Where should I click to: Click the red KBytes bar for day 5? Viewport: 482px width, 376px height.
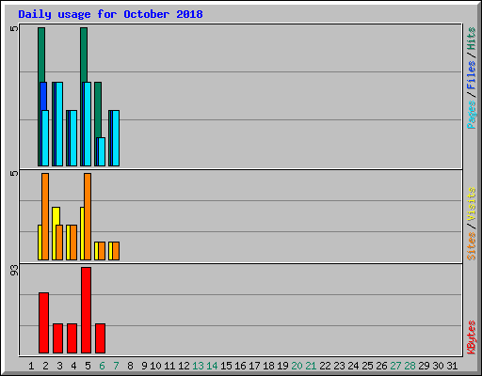click(86, 310)
